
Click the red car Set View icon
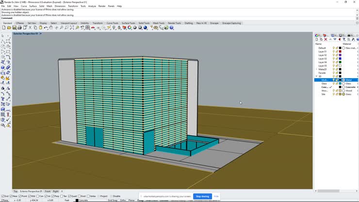pyautogui.click(x=93, y=28)
